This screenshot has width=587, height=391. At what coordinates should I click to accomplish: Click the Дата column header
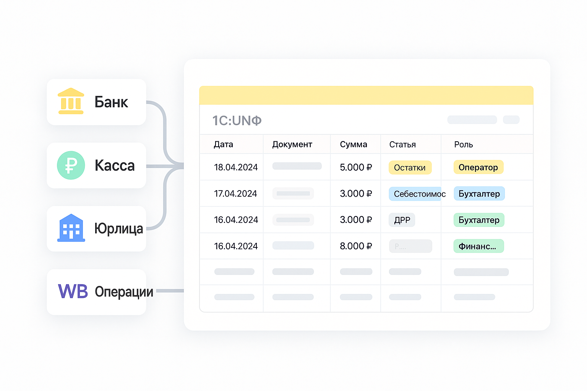pyautogui.click(x=223, y=144)
